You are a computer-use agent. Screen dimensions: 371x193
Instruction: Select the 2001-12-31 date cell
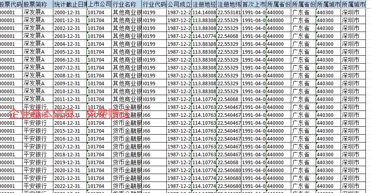(x=70, y=20)
